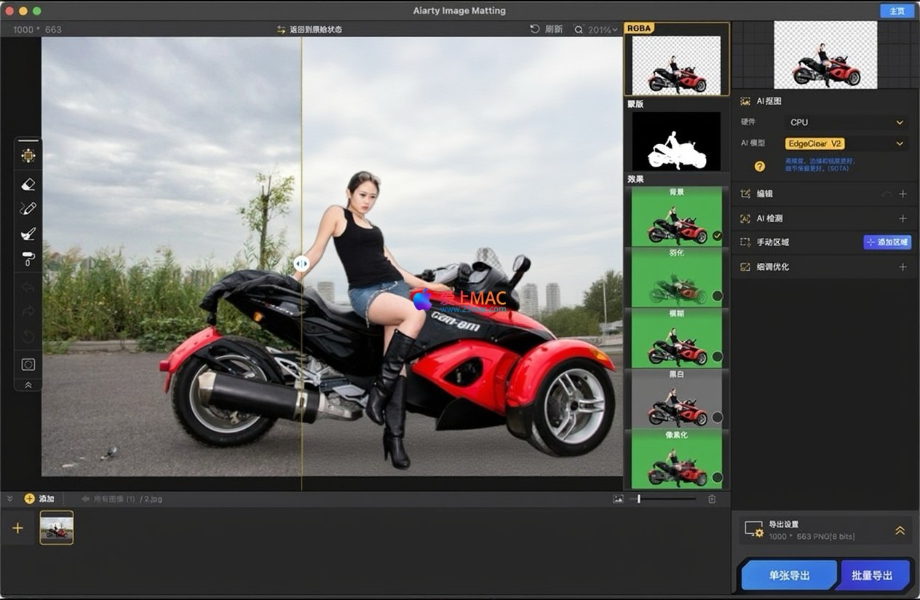Click the yellow help question mark icon
Image resolution: width=920 pixels, height=600 pixels.
[x=759, y=166]
